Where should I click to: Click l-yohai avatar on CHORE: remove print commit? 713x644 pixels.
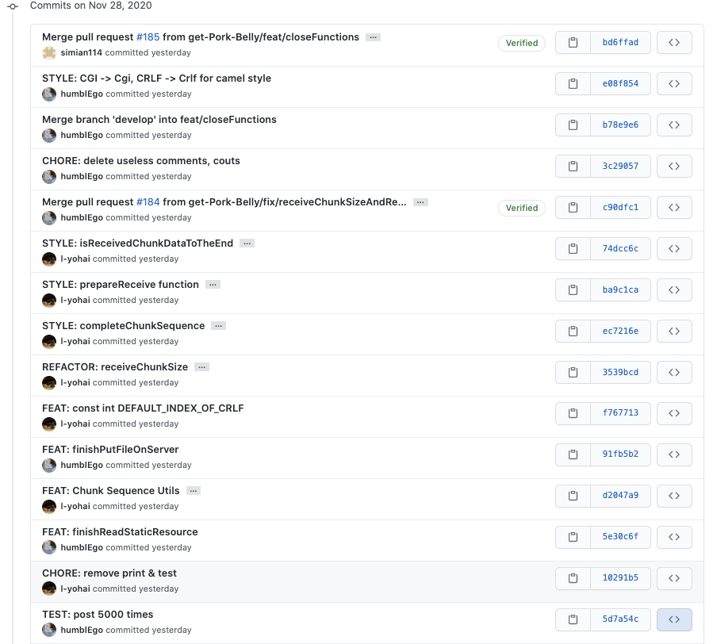(49, 588)
